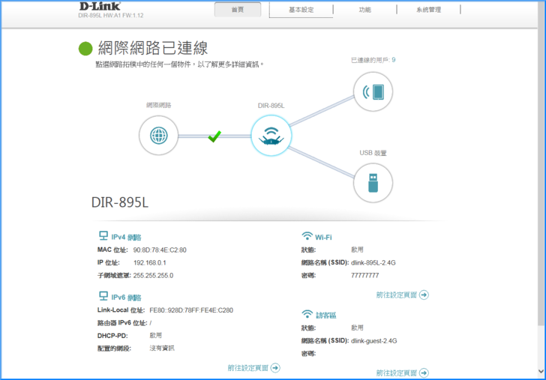Open the connected clients device icon
The height and width of the screenshot is (380, 546).
373,92
